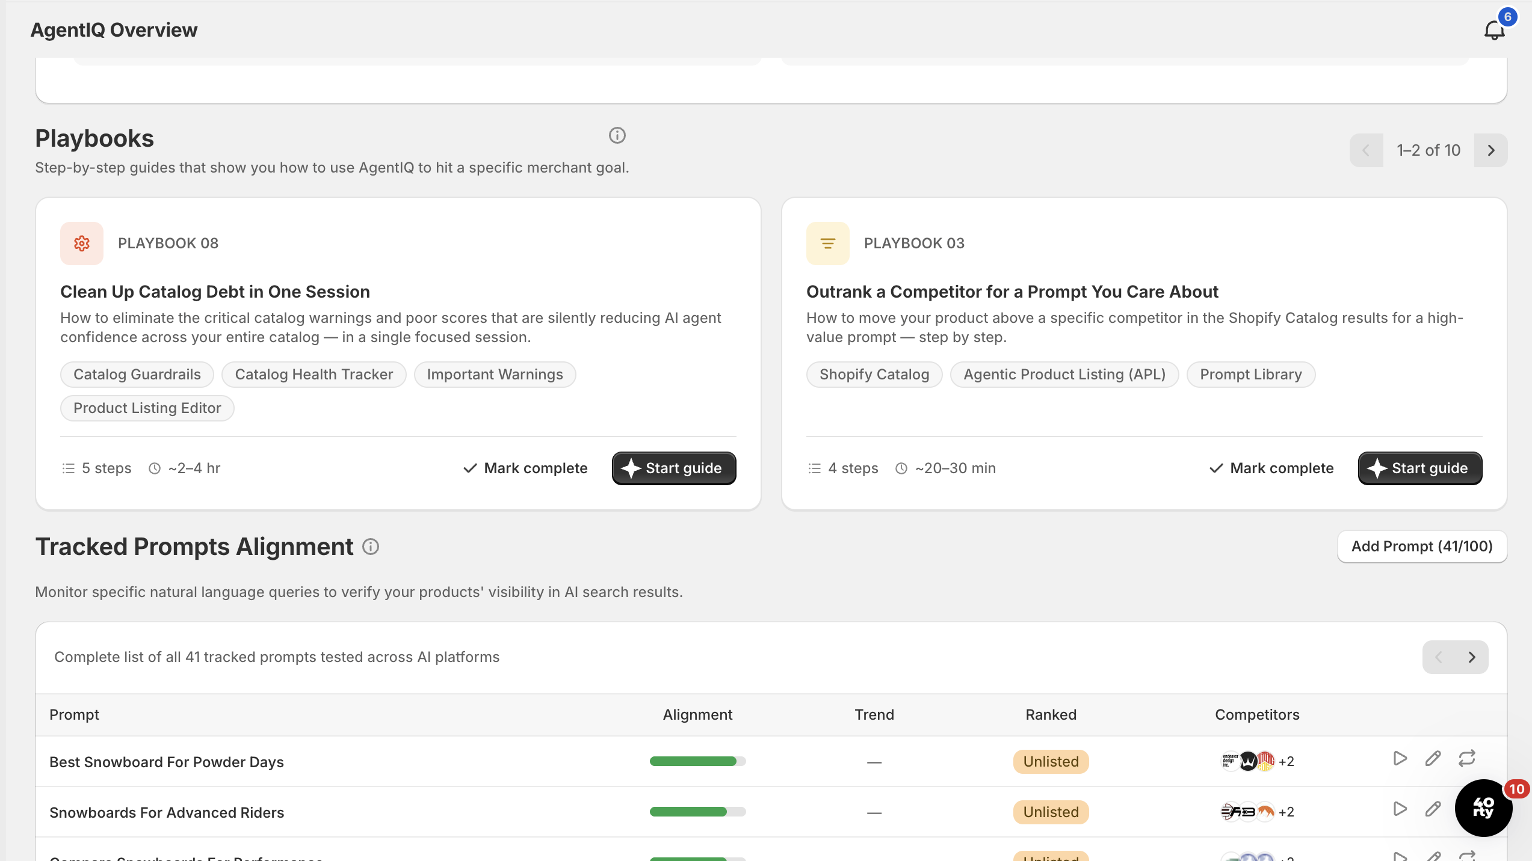Click the Tracked Prompts Alignment info icon
The image size is (1532, 861).
(x=371, y=547)
